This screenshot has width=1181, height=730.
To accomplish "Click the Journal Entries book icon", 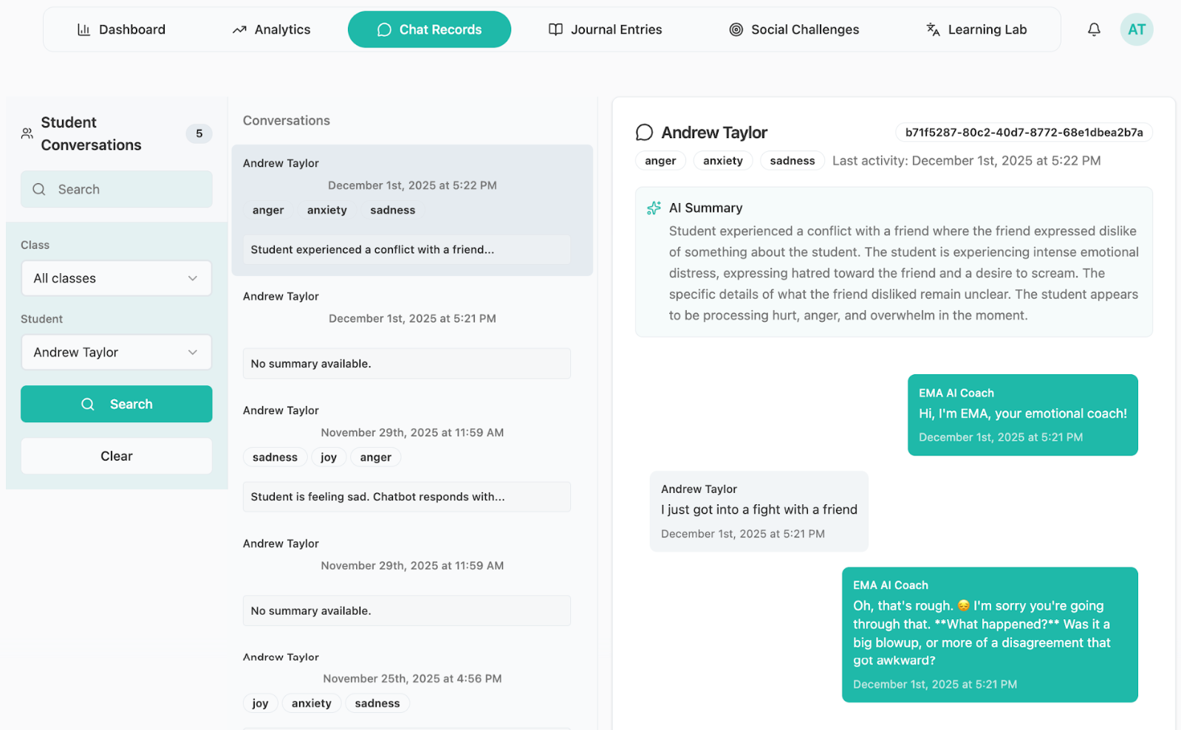I will (555, 30).
